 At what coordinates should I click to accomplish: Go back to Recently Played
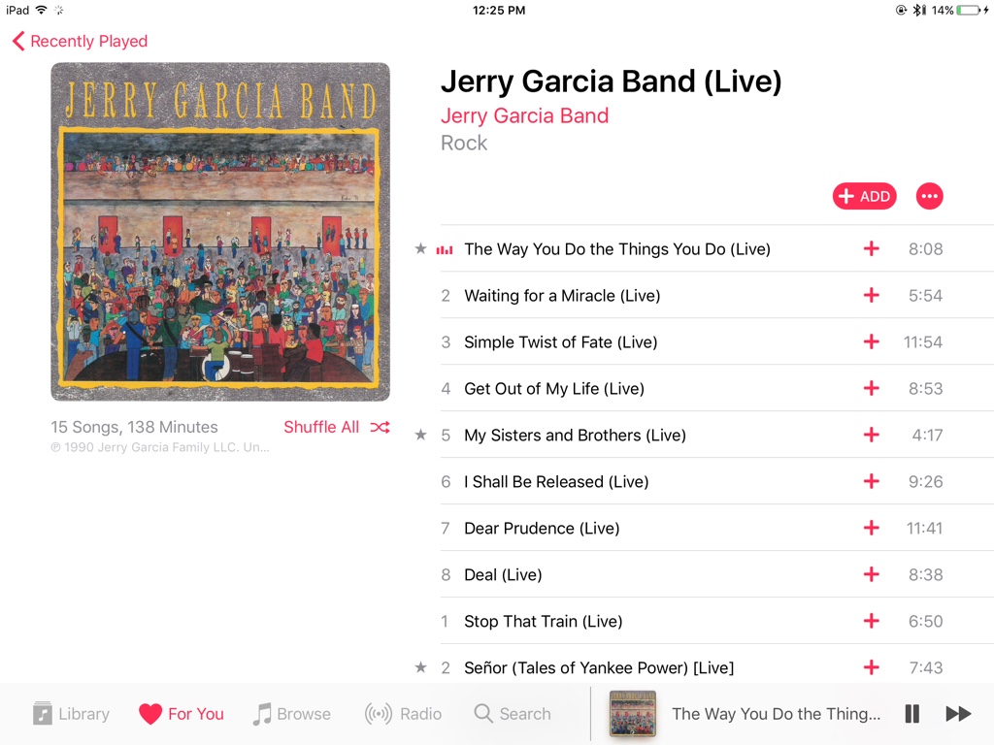[80, 41]
